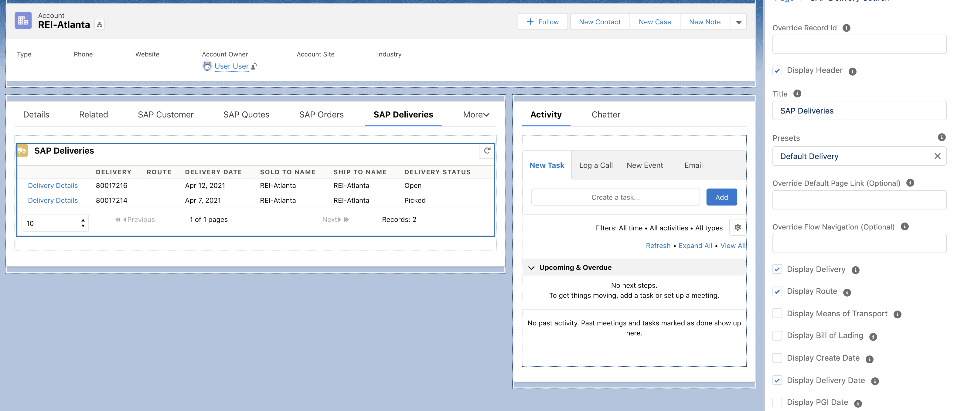Image resolution: width=954 pixels, height=411 pixels.
Task: Expand the More tabs dropdown
Action: [x=476, y=115]
